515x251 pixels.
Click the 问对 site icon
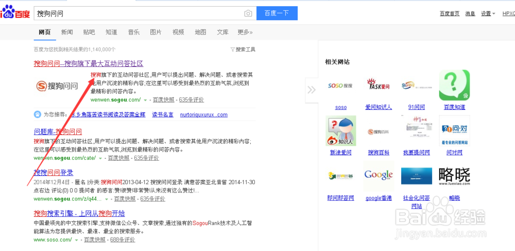(455, 131)
